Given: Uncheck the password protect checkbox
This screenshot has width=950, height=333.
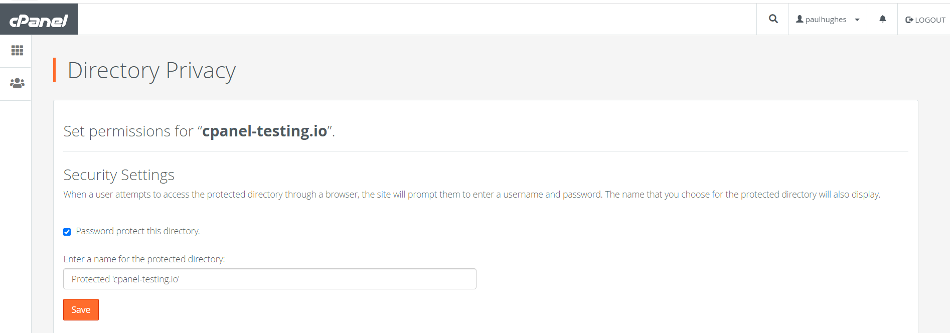Looking at the screenshot, I should (67, 232).
